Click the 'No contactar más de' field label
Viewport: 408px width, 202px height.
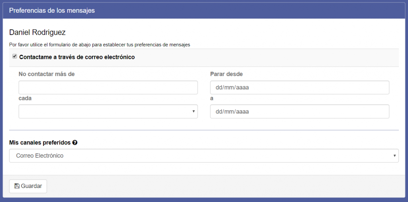(47, 74)
